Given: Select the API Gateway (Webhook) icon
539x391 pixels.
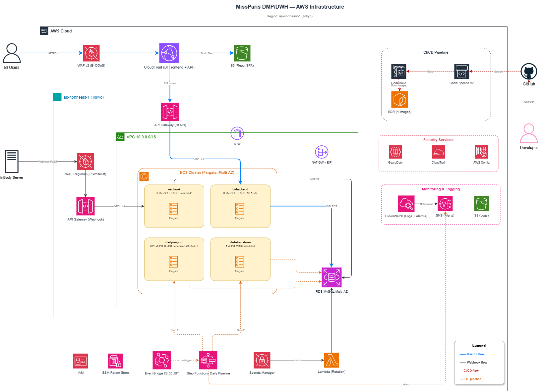Looking at the screenshot, I should click(x=86, y=206).
